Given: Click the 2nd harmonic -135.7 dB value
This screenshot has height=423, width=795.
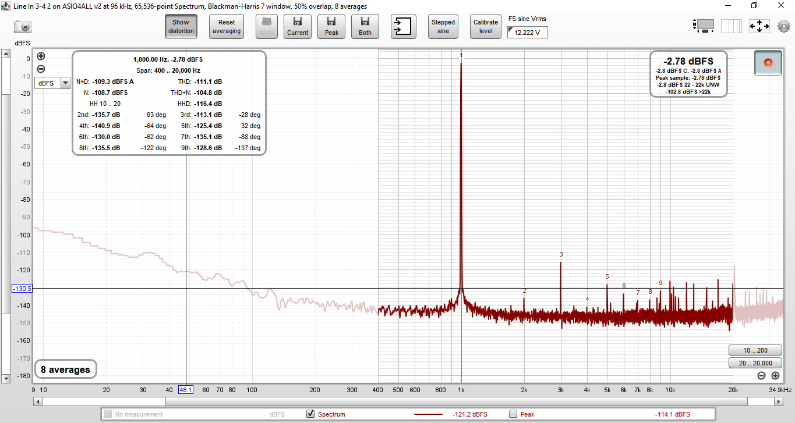Looking at the screenshot, I should [x=106, y=115].
